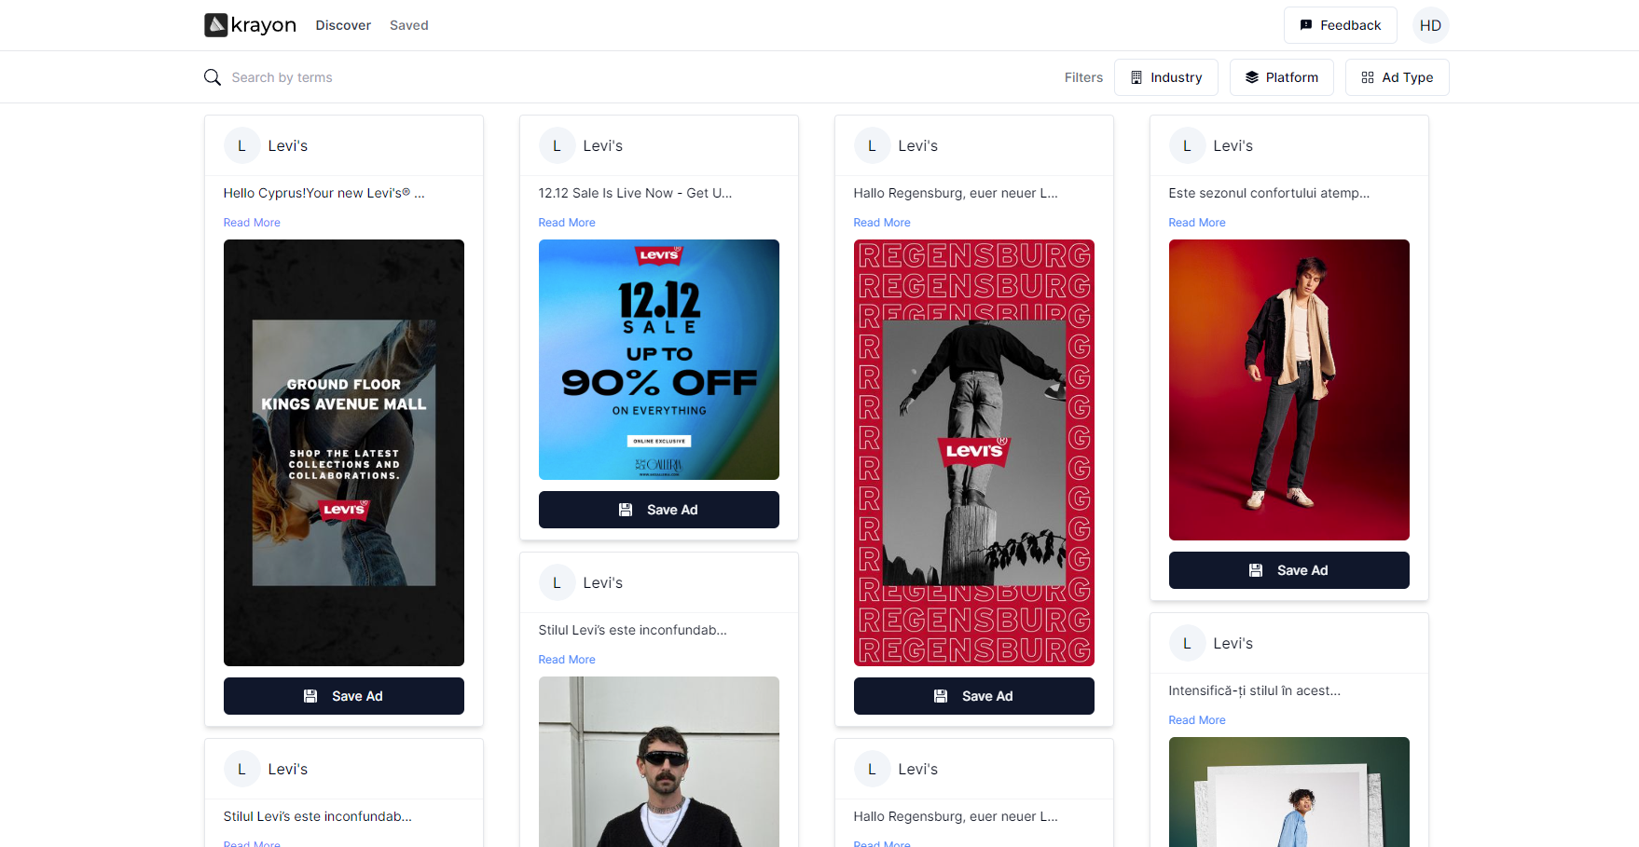This screenshot has width=1639, height=847.
Task: Open the HD user avatar
Action: click(x=1430, y=25)
